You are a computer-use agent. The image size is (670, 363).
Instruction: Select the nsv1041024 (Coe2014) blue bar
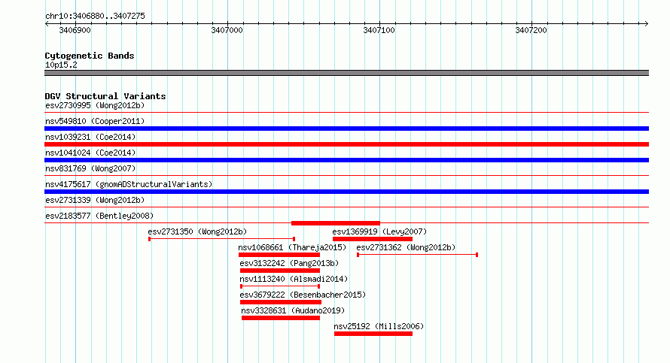point(346,160)
